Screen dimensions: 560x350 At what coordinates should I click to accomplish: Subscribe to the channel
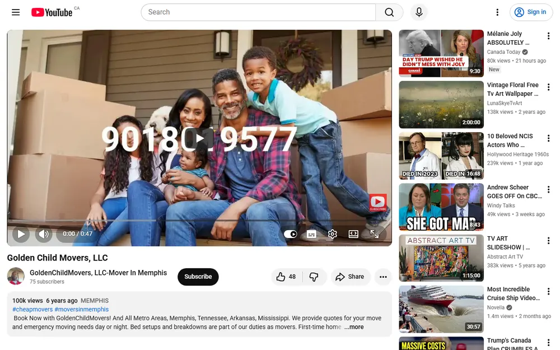[198, 277]
